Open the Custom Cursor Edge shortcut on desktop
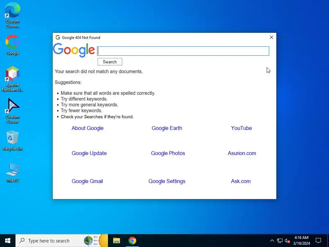This screenshot has height=247, width=329. coord(13,15)
